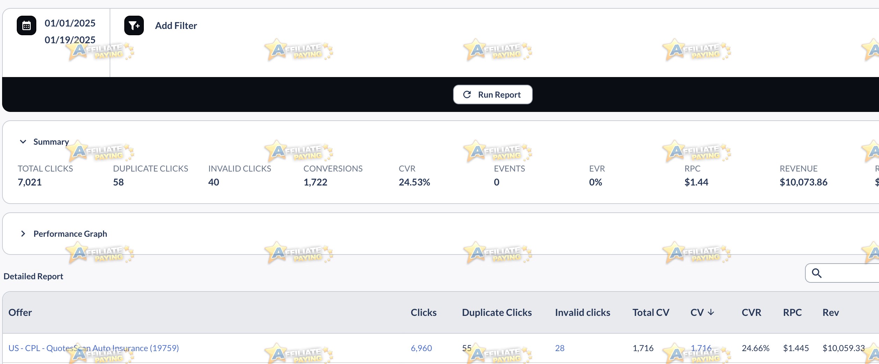Click the Summary section title
Image resolution: width=879 pixels, height=364 pixels.
(51, 142)
